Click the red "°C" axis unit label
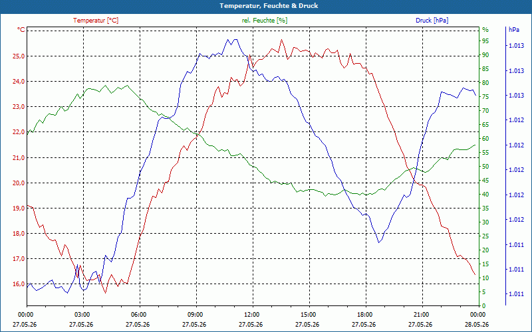The image size is (532, 332). click(21, 30)
